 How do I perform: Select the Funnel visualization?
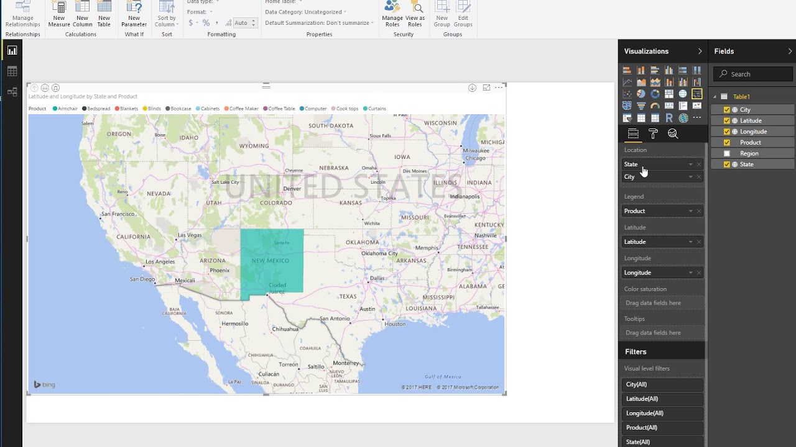641,106
